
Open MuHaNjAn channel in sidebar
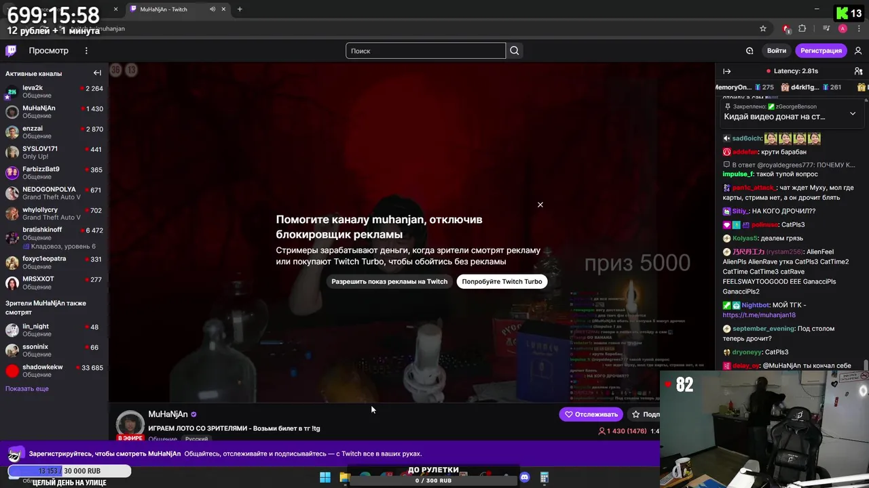click(x=54, y=112)
